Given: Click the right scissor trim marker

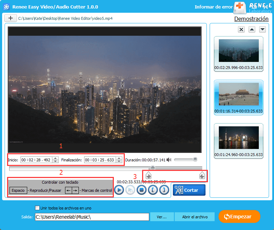Looking at the screenshot, I should point(202,176).
